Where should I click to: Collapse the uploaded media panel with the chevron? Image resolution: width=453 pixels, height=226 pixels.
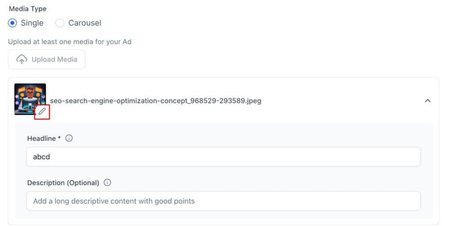[428, 101]
